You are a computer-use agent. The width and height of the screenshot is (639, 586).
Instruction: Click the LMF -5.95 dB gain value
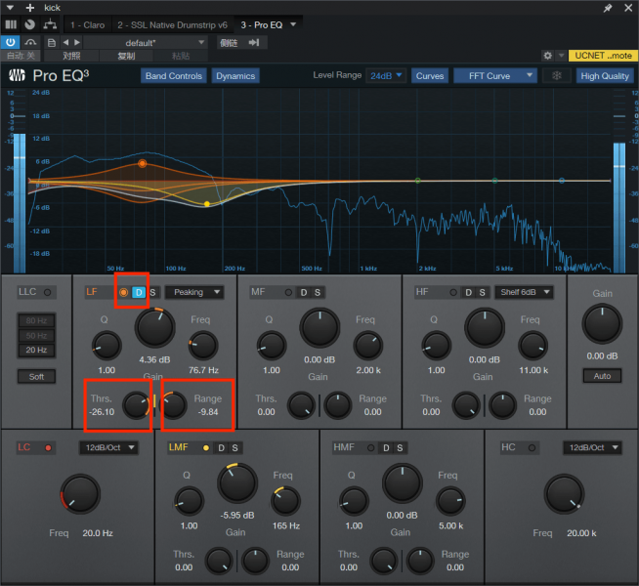point(237,515)
